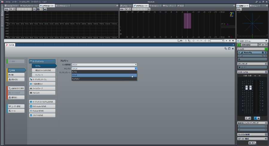Click the spectrometer image export icon
This screenshot has height=146, width=269.
pos(45,9)
